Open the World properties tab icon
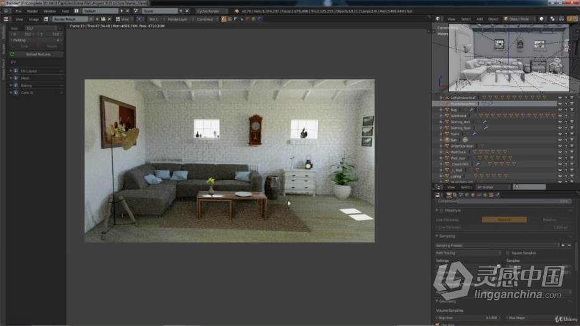580x326 pixels. (467, 195)
